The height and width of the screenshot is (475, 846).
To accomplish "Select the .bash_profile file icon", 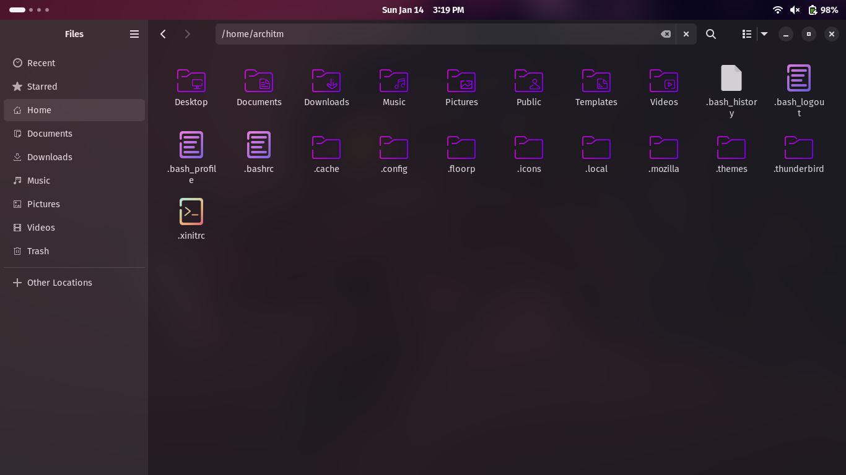I will (191, 145).
